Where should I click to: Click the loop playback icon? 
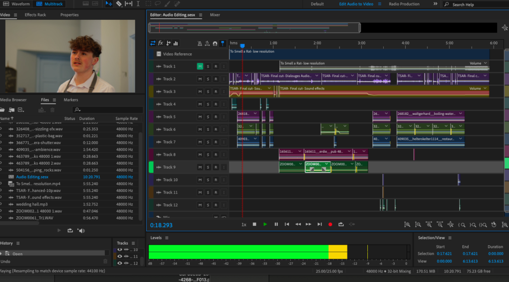pyautogui.click(x=341, y=224)
